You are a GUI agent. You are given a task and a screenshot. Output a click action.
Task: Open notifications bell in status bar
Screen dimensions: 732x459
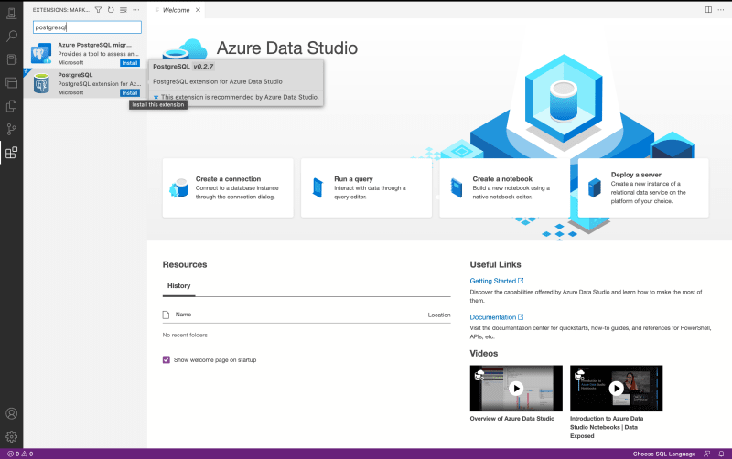coord(721,454)
